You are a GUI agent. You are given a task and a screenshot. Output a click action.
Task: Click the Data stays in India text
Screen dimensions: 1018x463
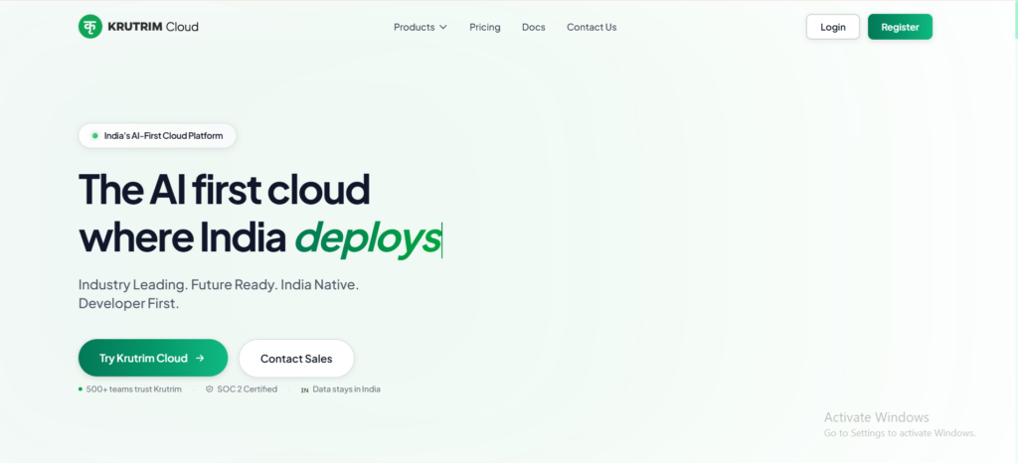pos(347,389)
